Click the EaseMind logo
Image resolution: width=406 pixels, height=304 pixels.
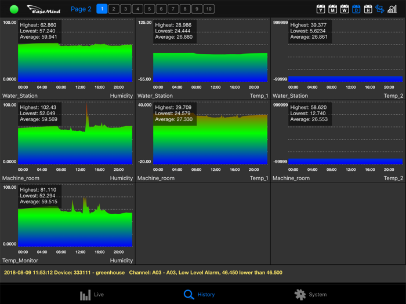tap(43, 9)
